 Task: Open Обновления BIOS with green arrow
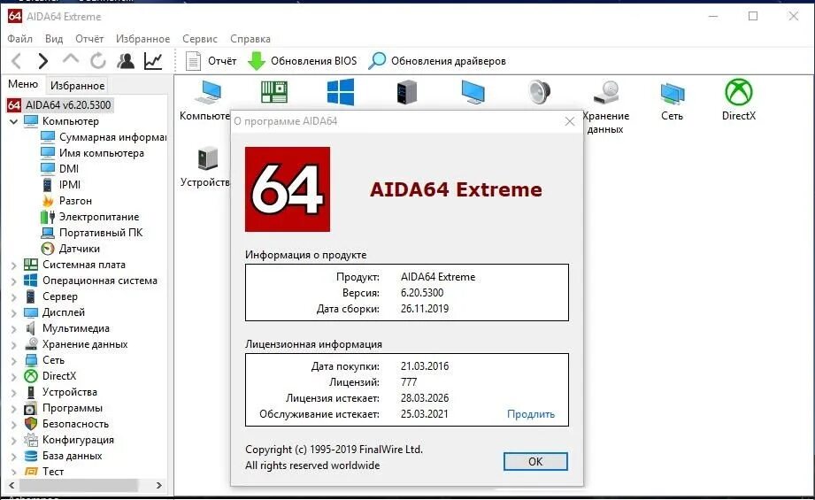pos(302,61)
